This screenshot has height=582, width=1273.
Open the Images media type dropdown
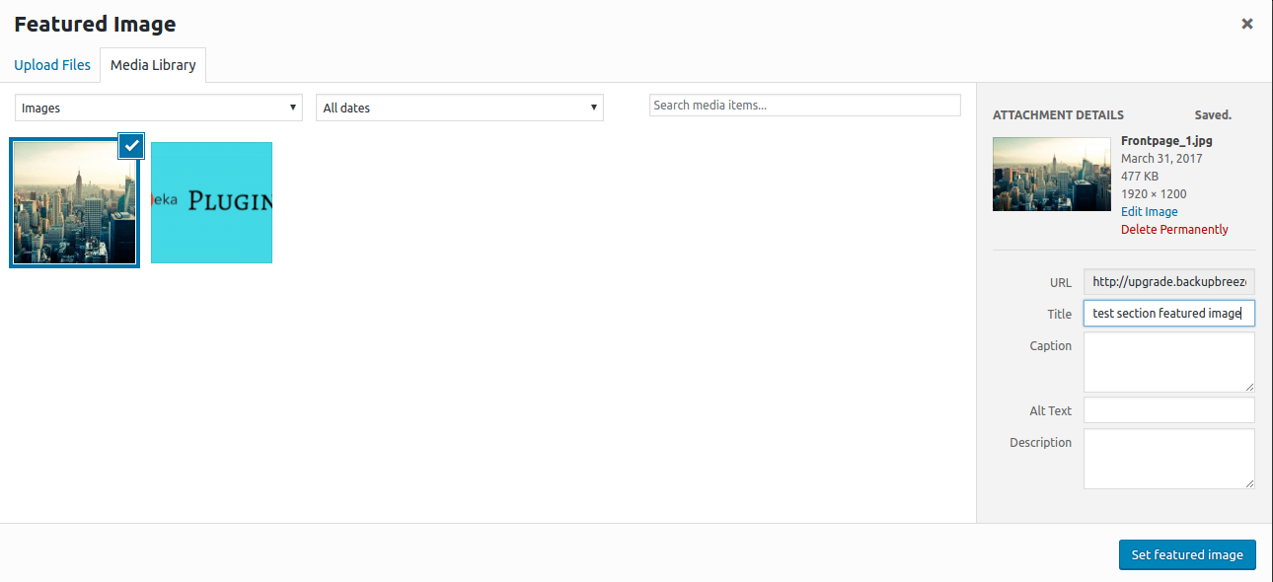(159, 108)
